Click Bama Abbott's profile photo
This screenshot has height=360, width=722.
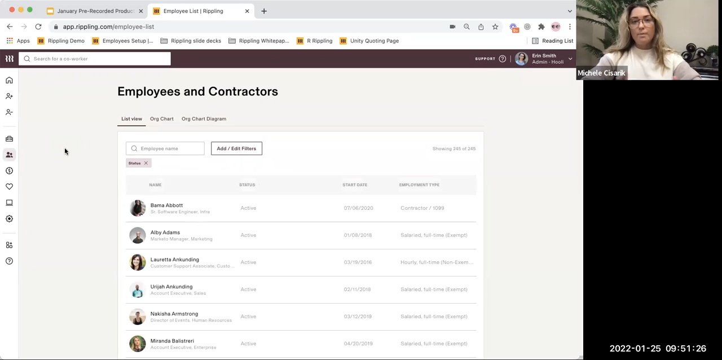pyautogui.click(x=137, y=208)
